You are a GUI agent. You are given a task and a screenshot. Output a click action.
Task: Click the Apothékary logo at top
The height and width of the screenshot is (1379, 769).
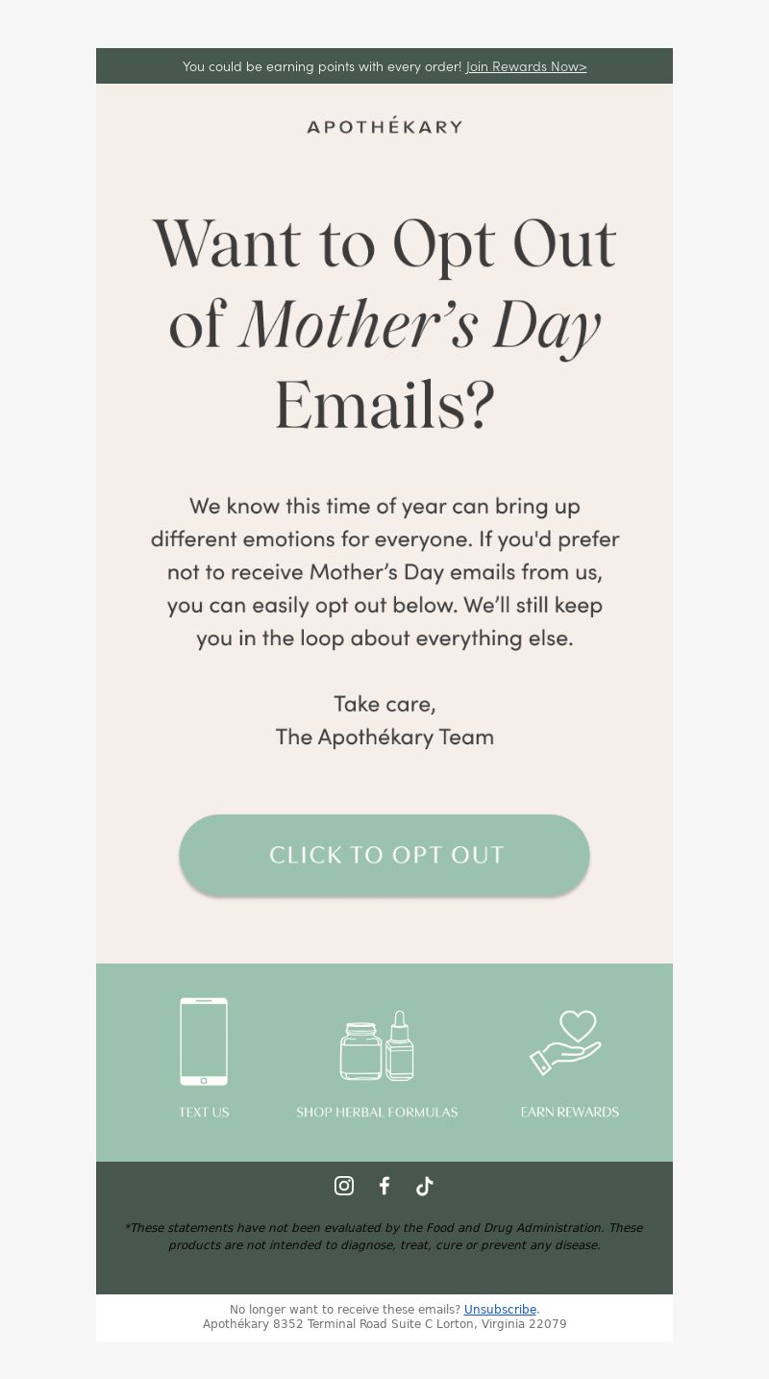pos(384,126)
